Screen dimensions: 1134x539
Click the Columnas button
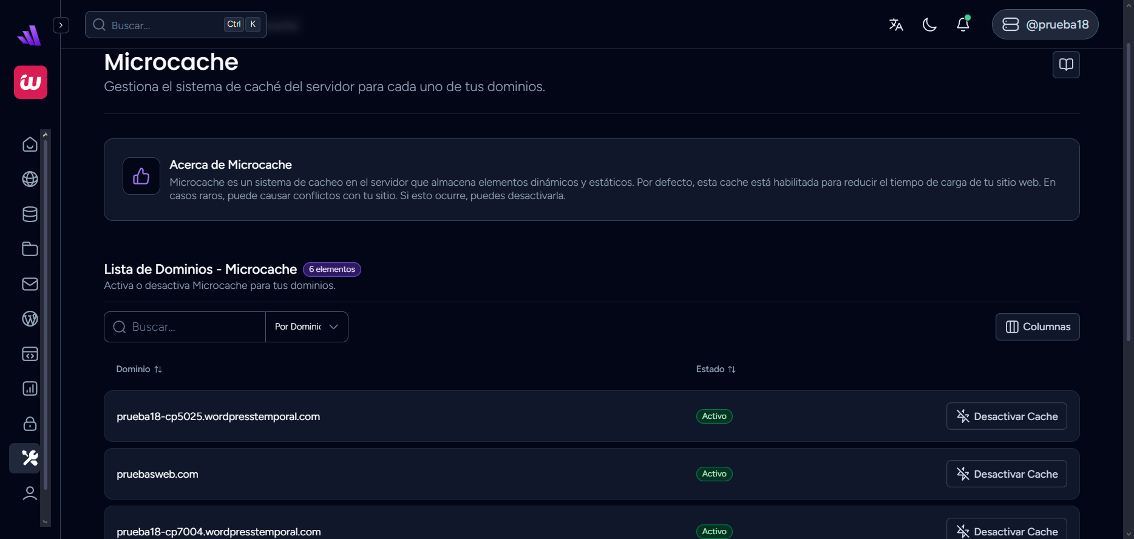(x=1037, y=327)
